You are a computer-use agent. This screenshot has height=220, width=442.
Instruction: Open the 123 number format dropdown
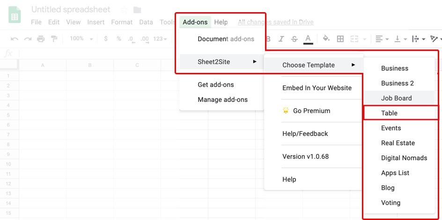click(x=160, y=39)
